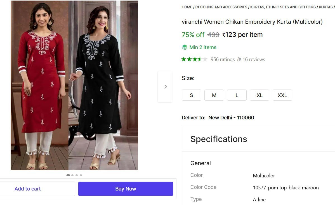Select the fourth carousel dot indicator
The image size is (335, 205).
pos(81,175)
